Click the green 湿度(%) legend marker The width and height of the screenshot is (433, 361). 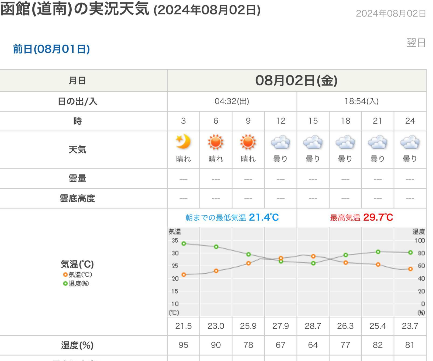pyautogui.click(x=65, y=284)
